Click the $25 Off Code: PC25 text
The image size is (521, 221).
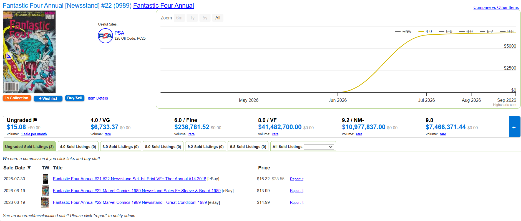pyautogui.click(x=130, y=39)
